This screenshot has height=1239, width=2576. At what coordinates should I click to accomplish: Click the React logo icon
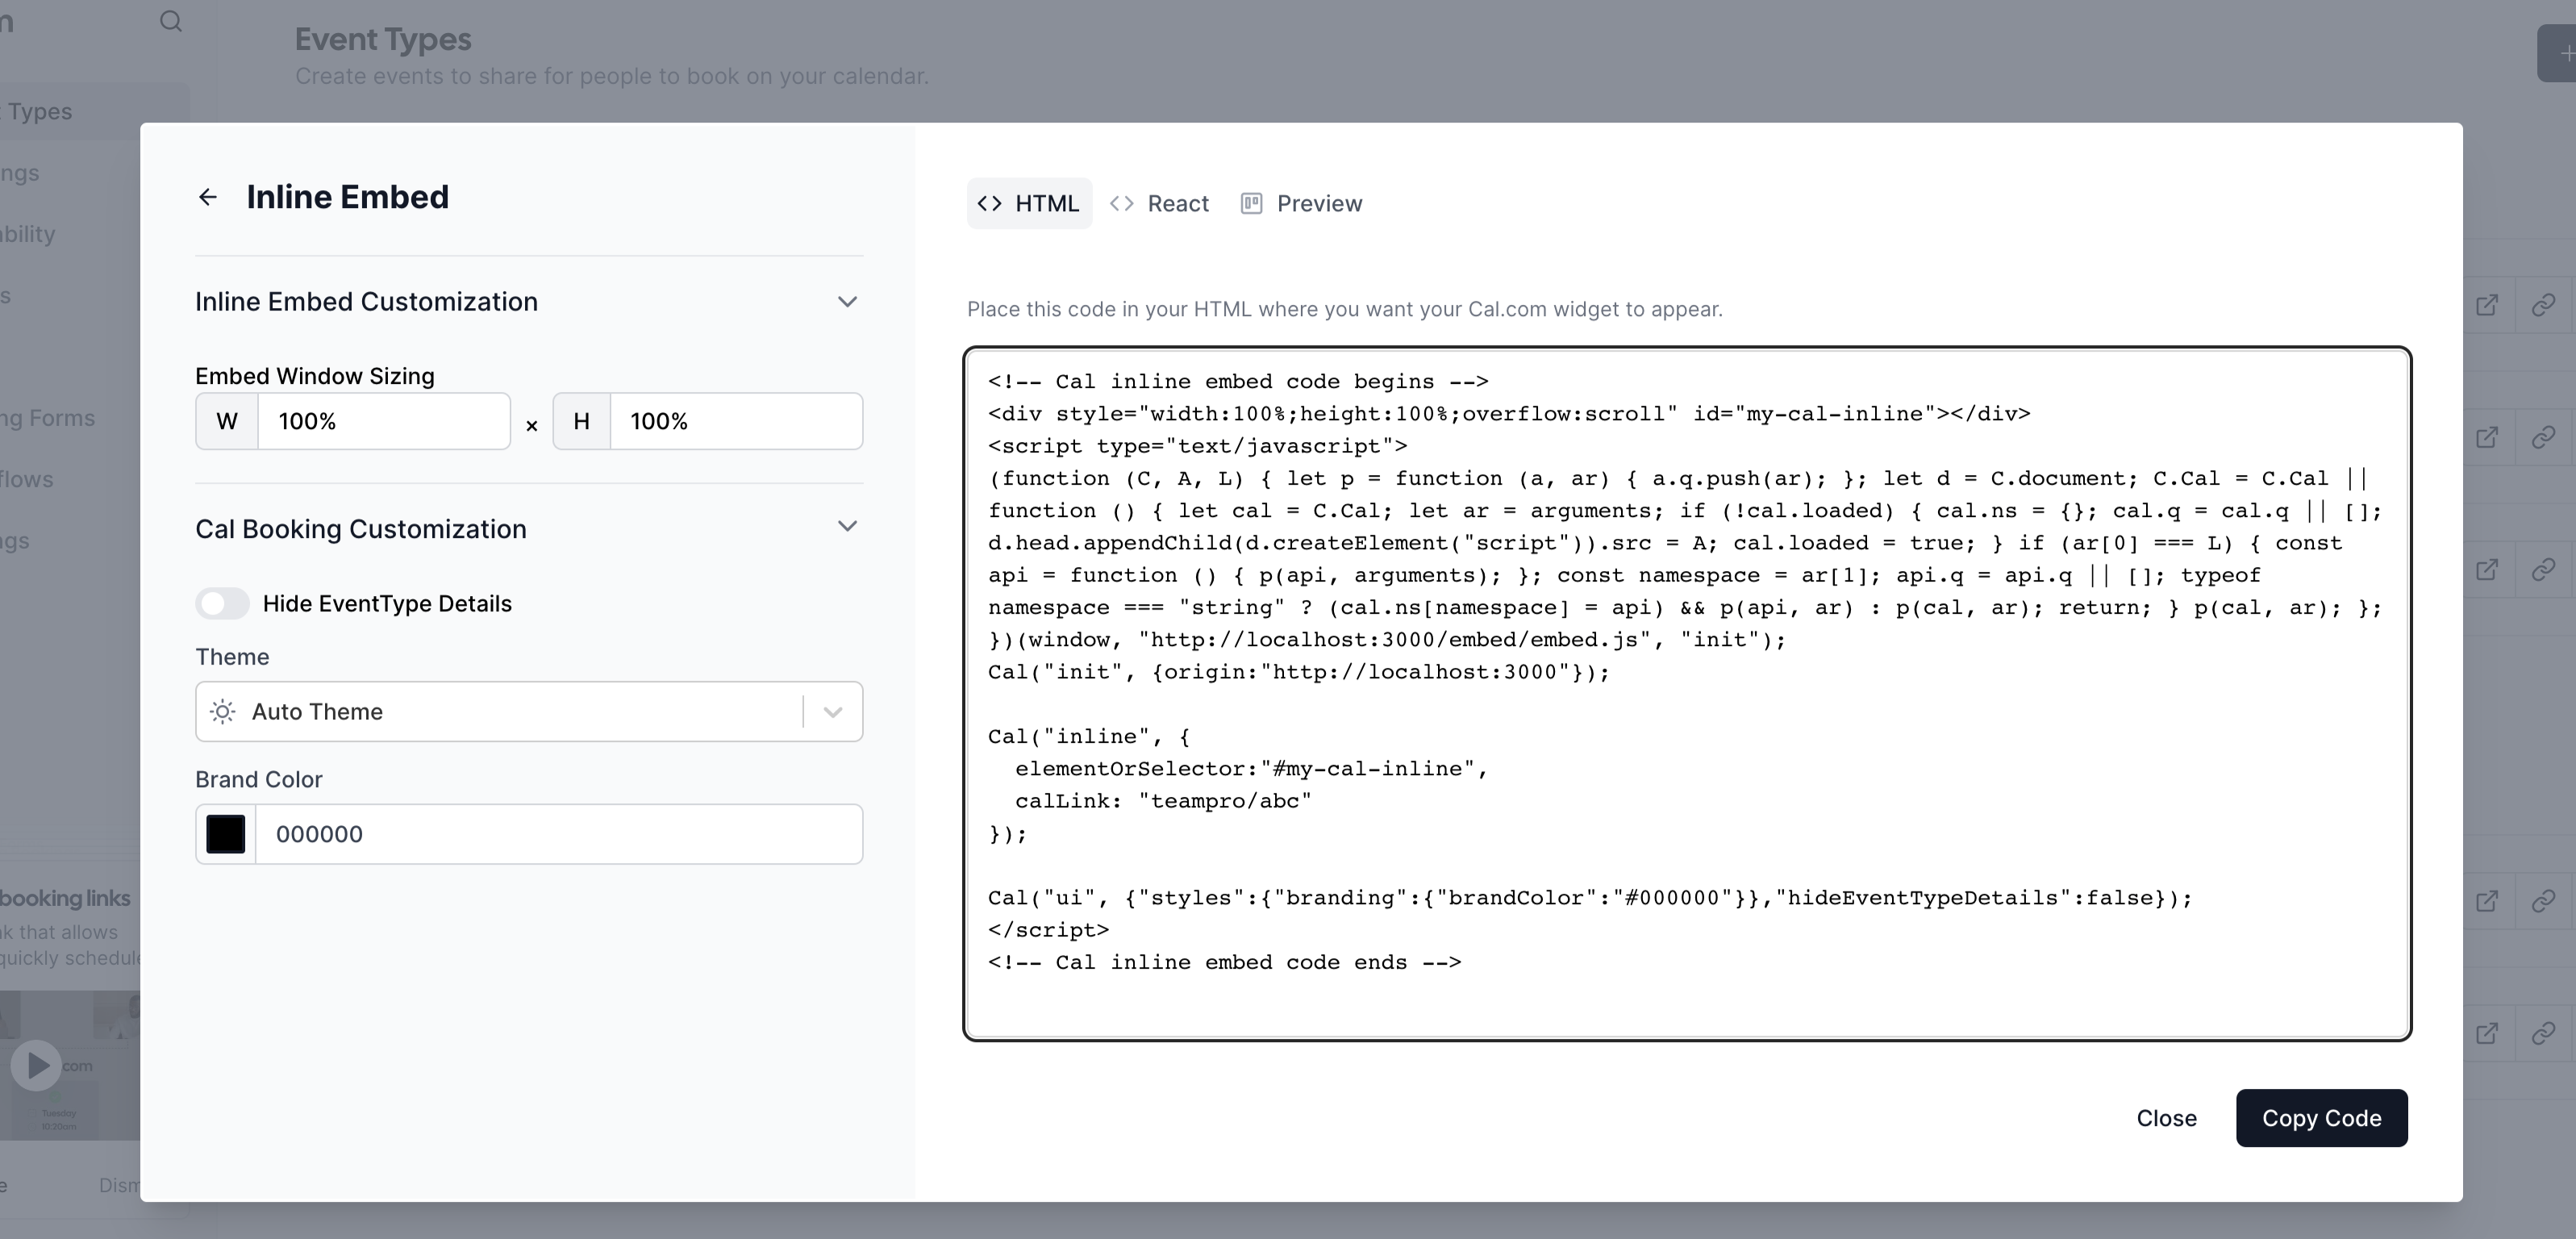point(1122,203)
